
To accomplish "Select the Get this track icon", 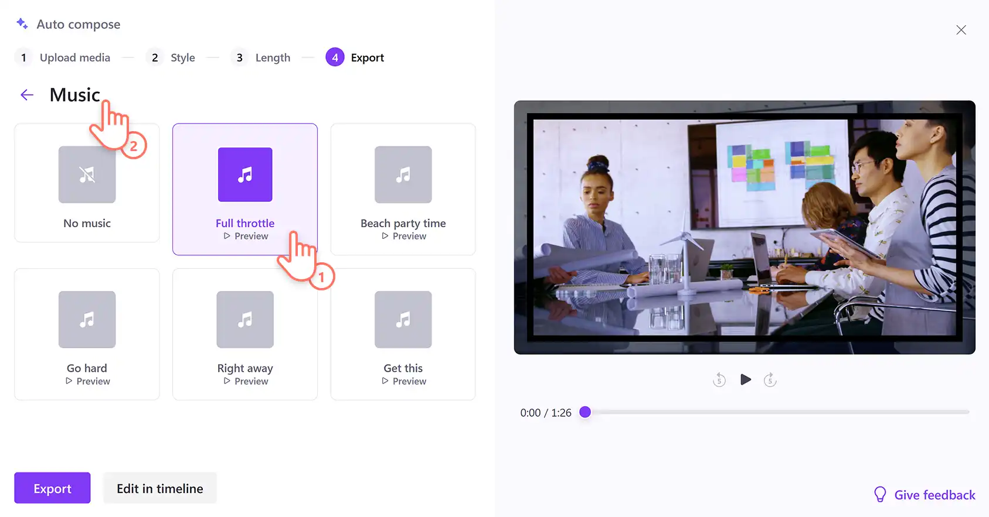I will tap(403, 320).
